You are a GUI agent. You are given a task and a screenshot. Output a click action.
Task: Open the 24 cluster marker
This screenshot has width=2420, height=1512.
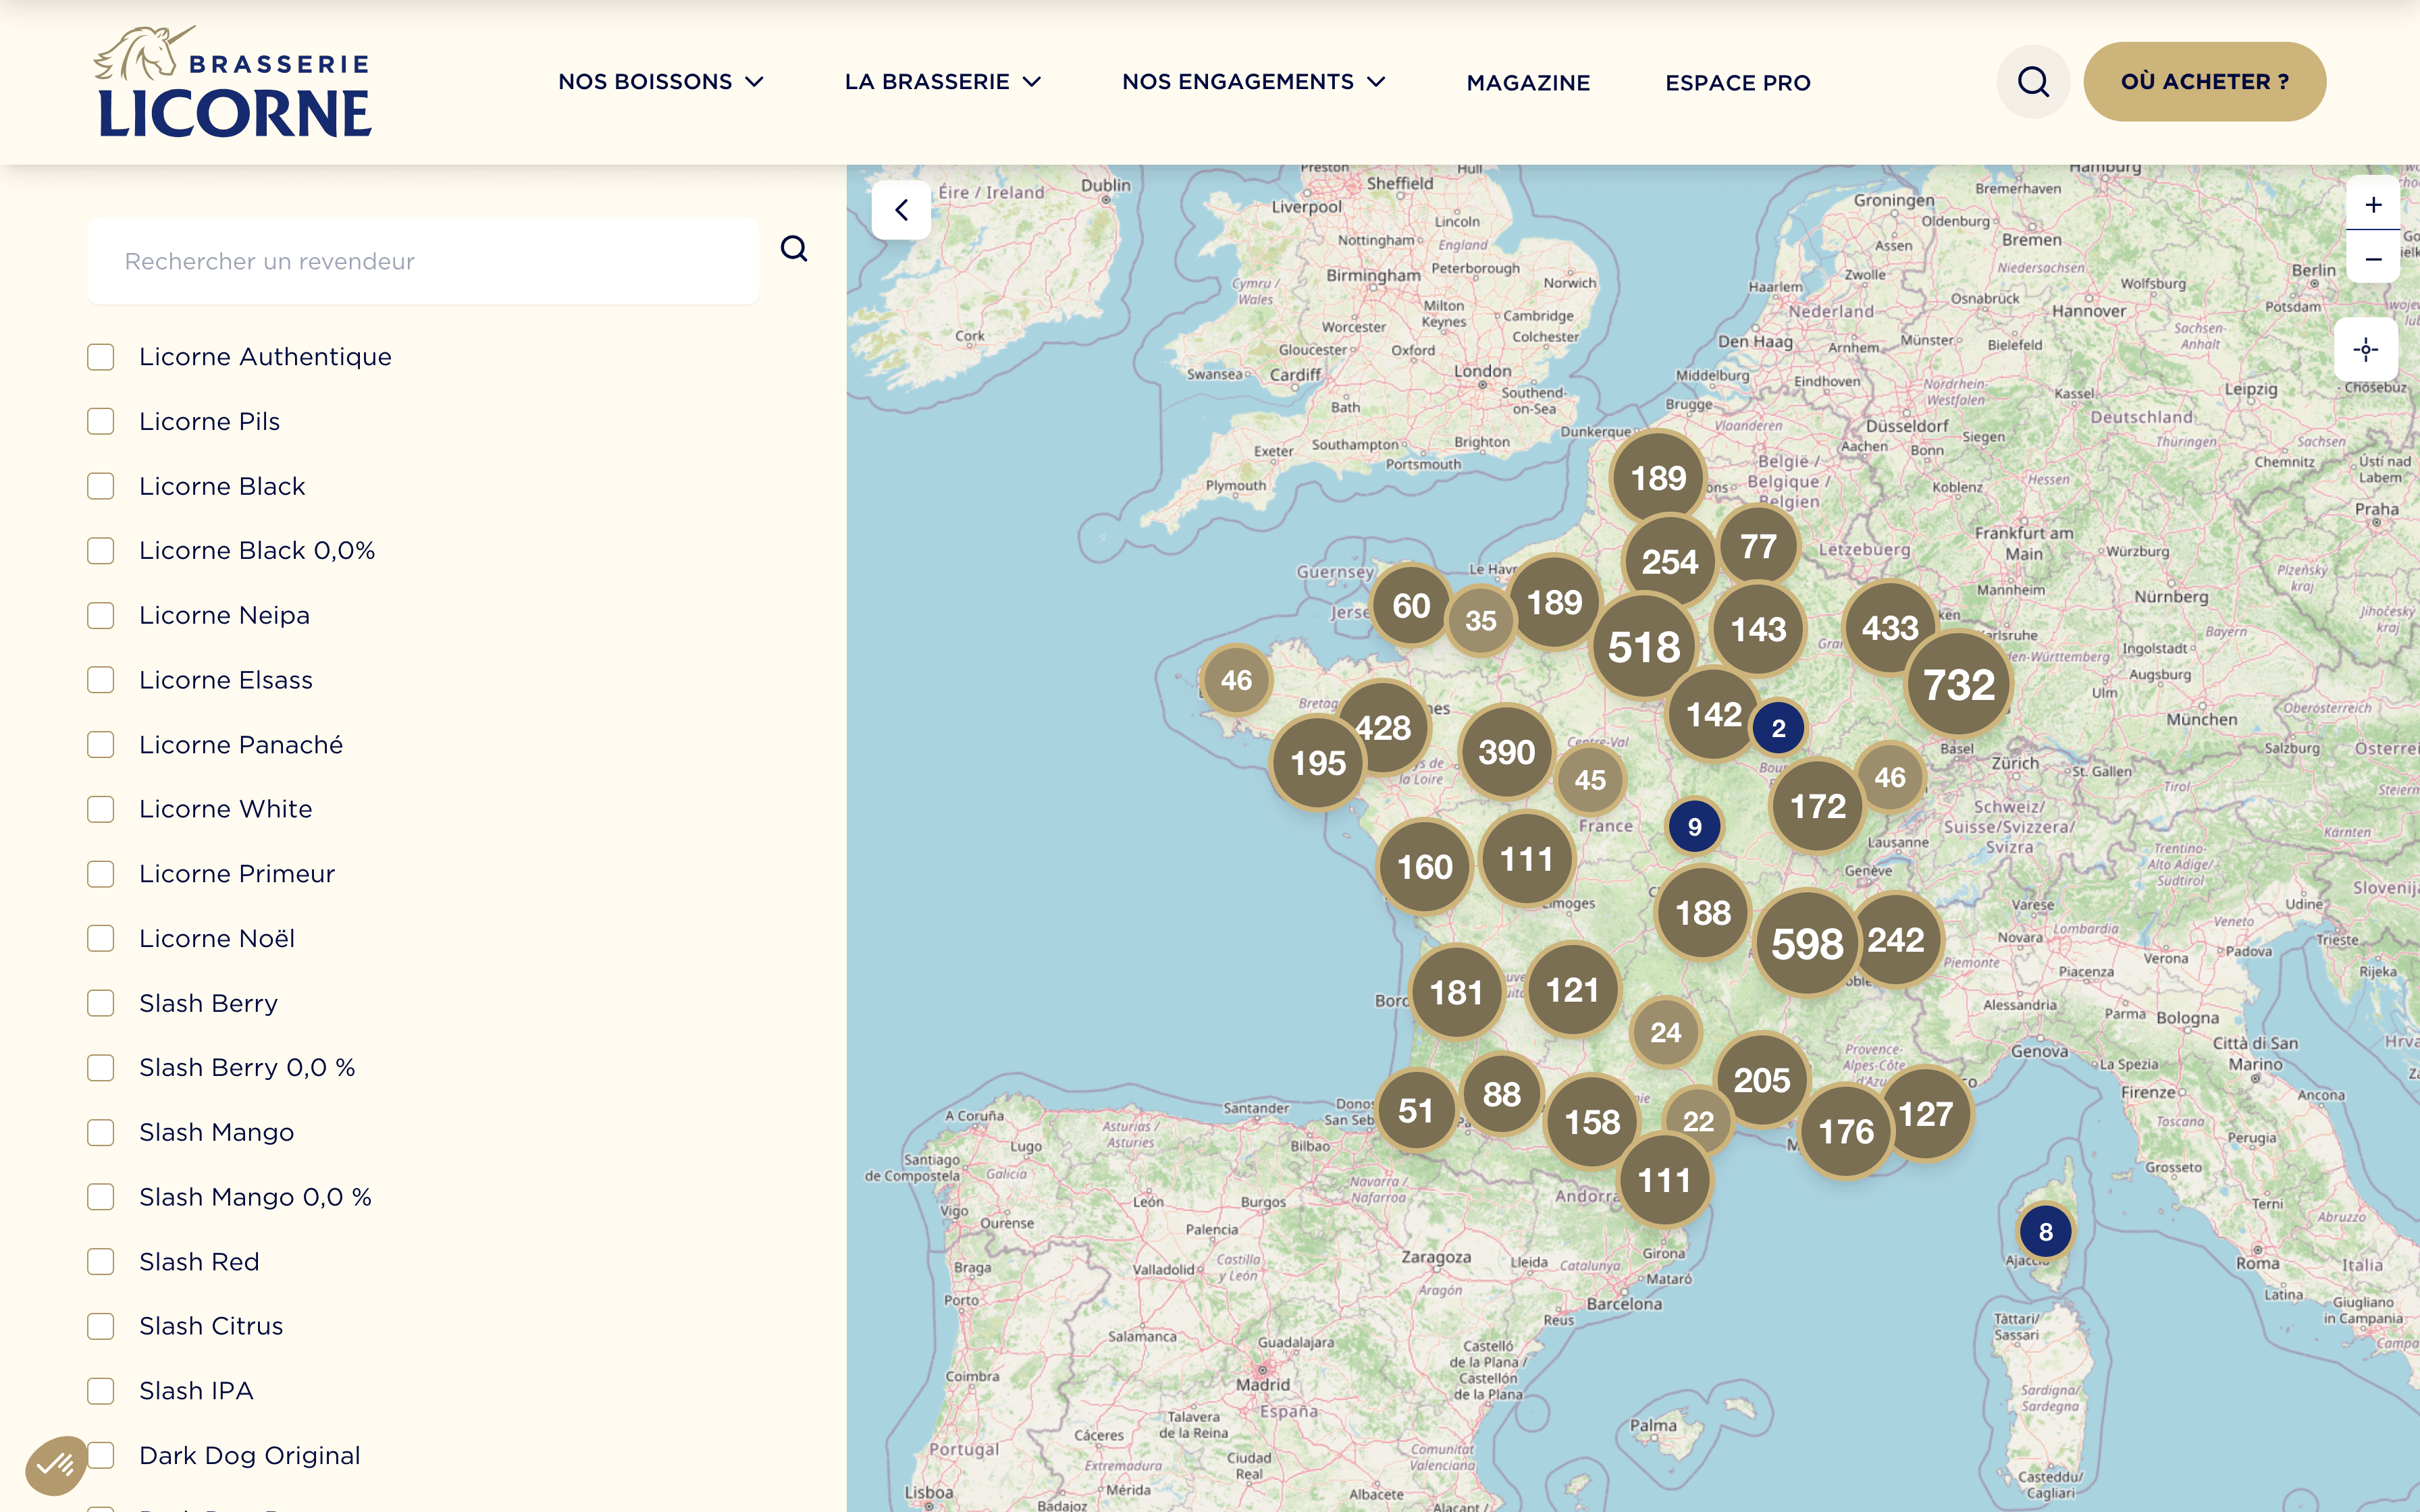click(x=1665, y=1032)
